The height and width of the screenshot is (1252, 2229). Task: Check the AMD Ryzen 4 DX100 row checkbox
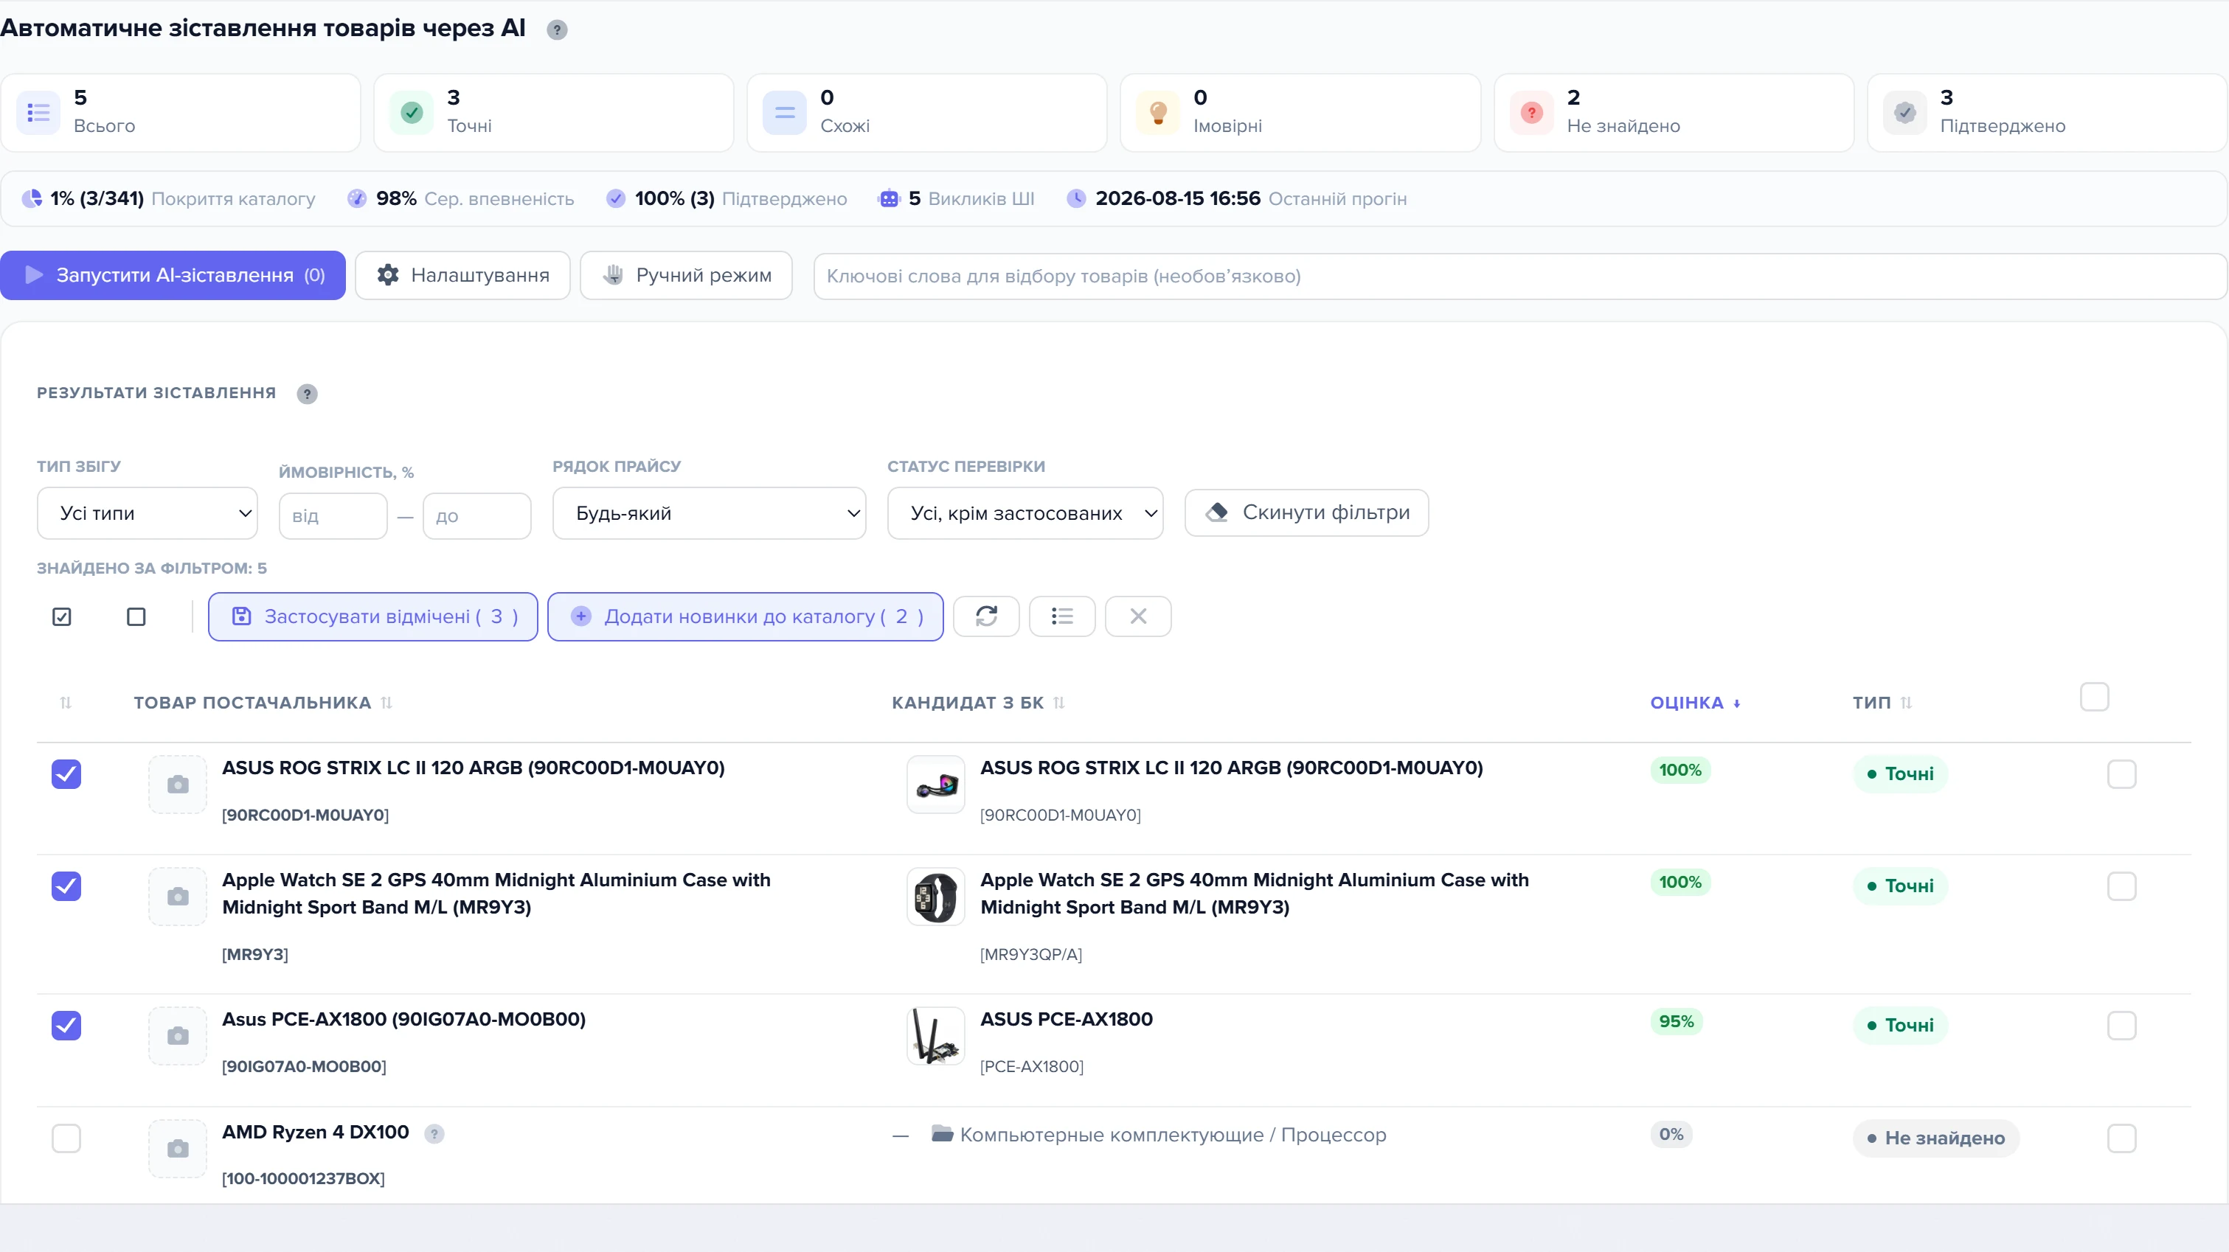66,1138
